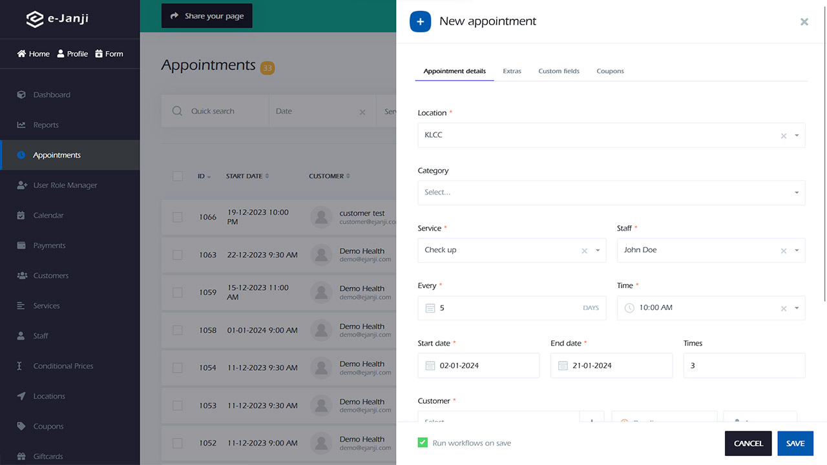The image size is (827, 465).
Task: Open the Locations section
Action: 70,397
